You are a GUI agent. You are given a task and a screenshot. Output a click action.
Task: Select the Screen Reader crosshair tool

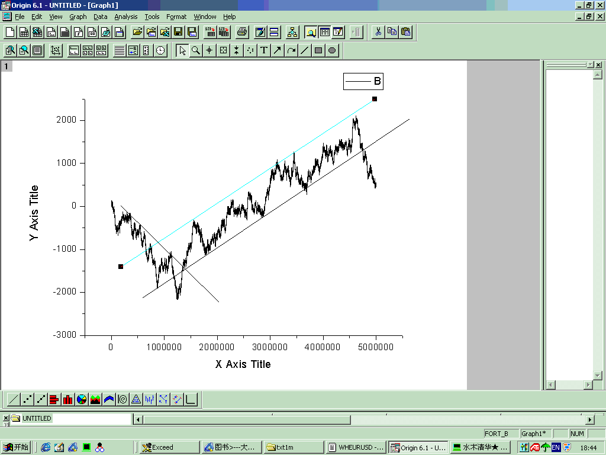pos(209,50)
